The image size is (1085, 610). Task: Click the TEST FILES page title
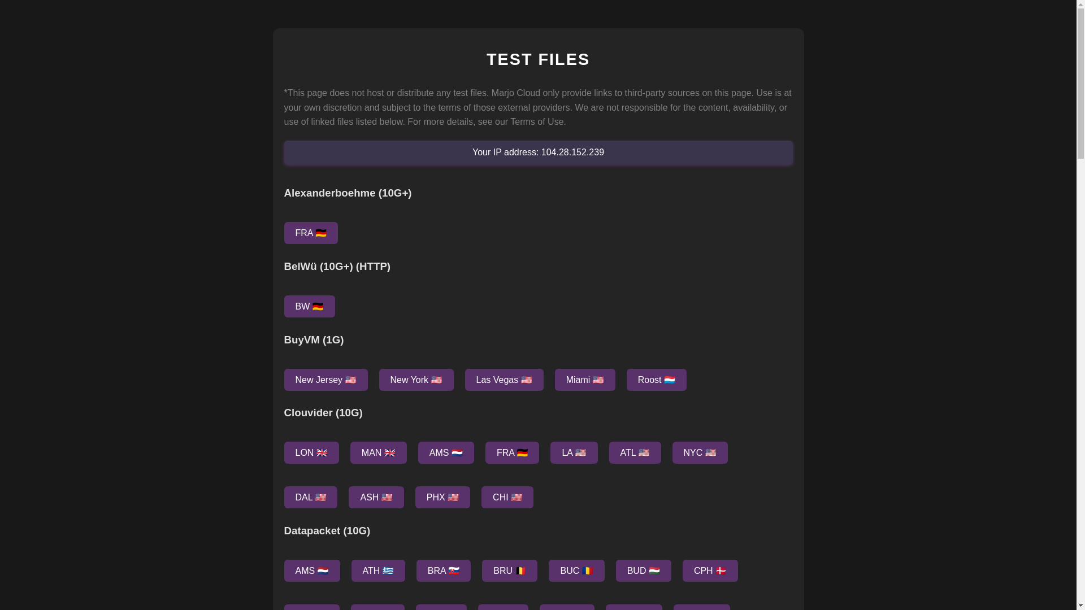coord(538,59)
